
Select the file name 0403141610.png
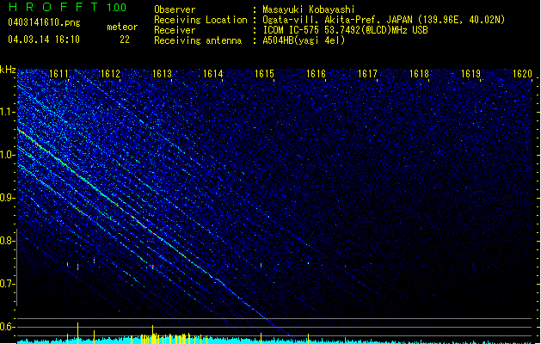tap(44, 22)
